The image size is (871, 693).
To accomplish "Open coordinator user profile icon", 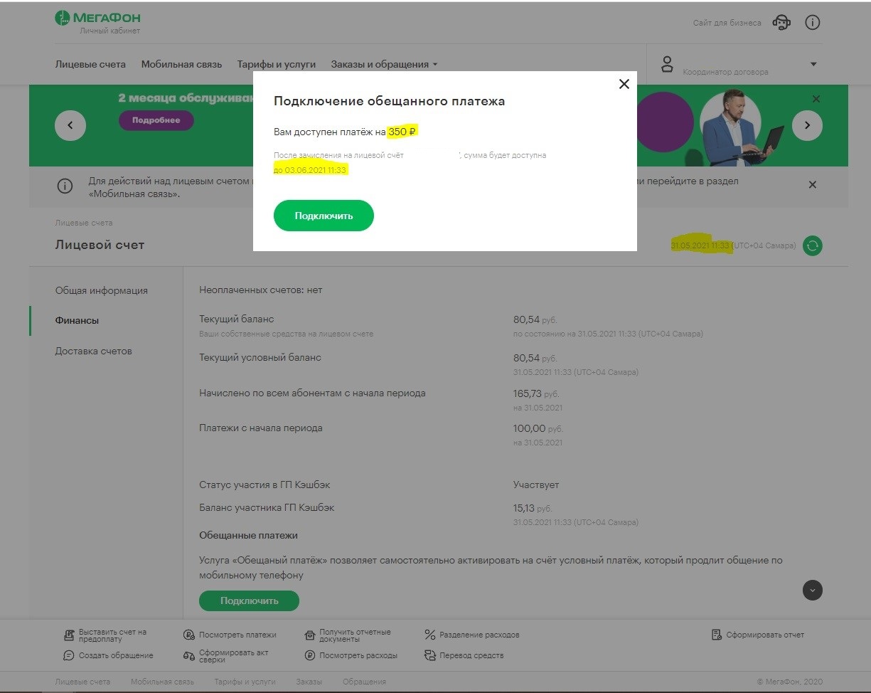I will click(x=667, y=64).
